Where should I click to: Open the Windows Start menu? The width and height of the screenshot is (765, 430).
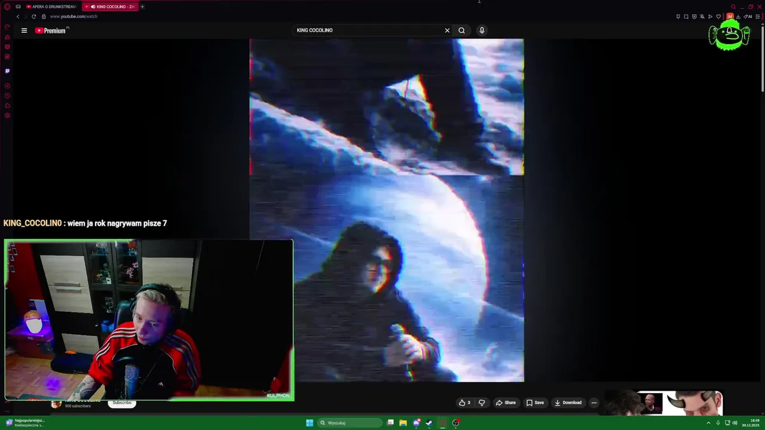pos(310,423)
